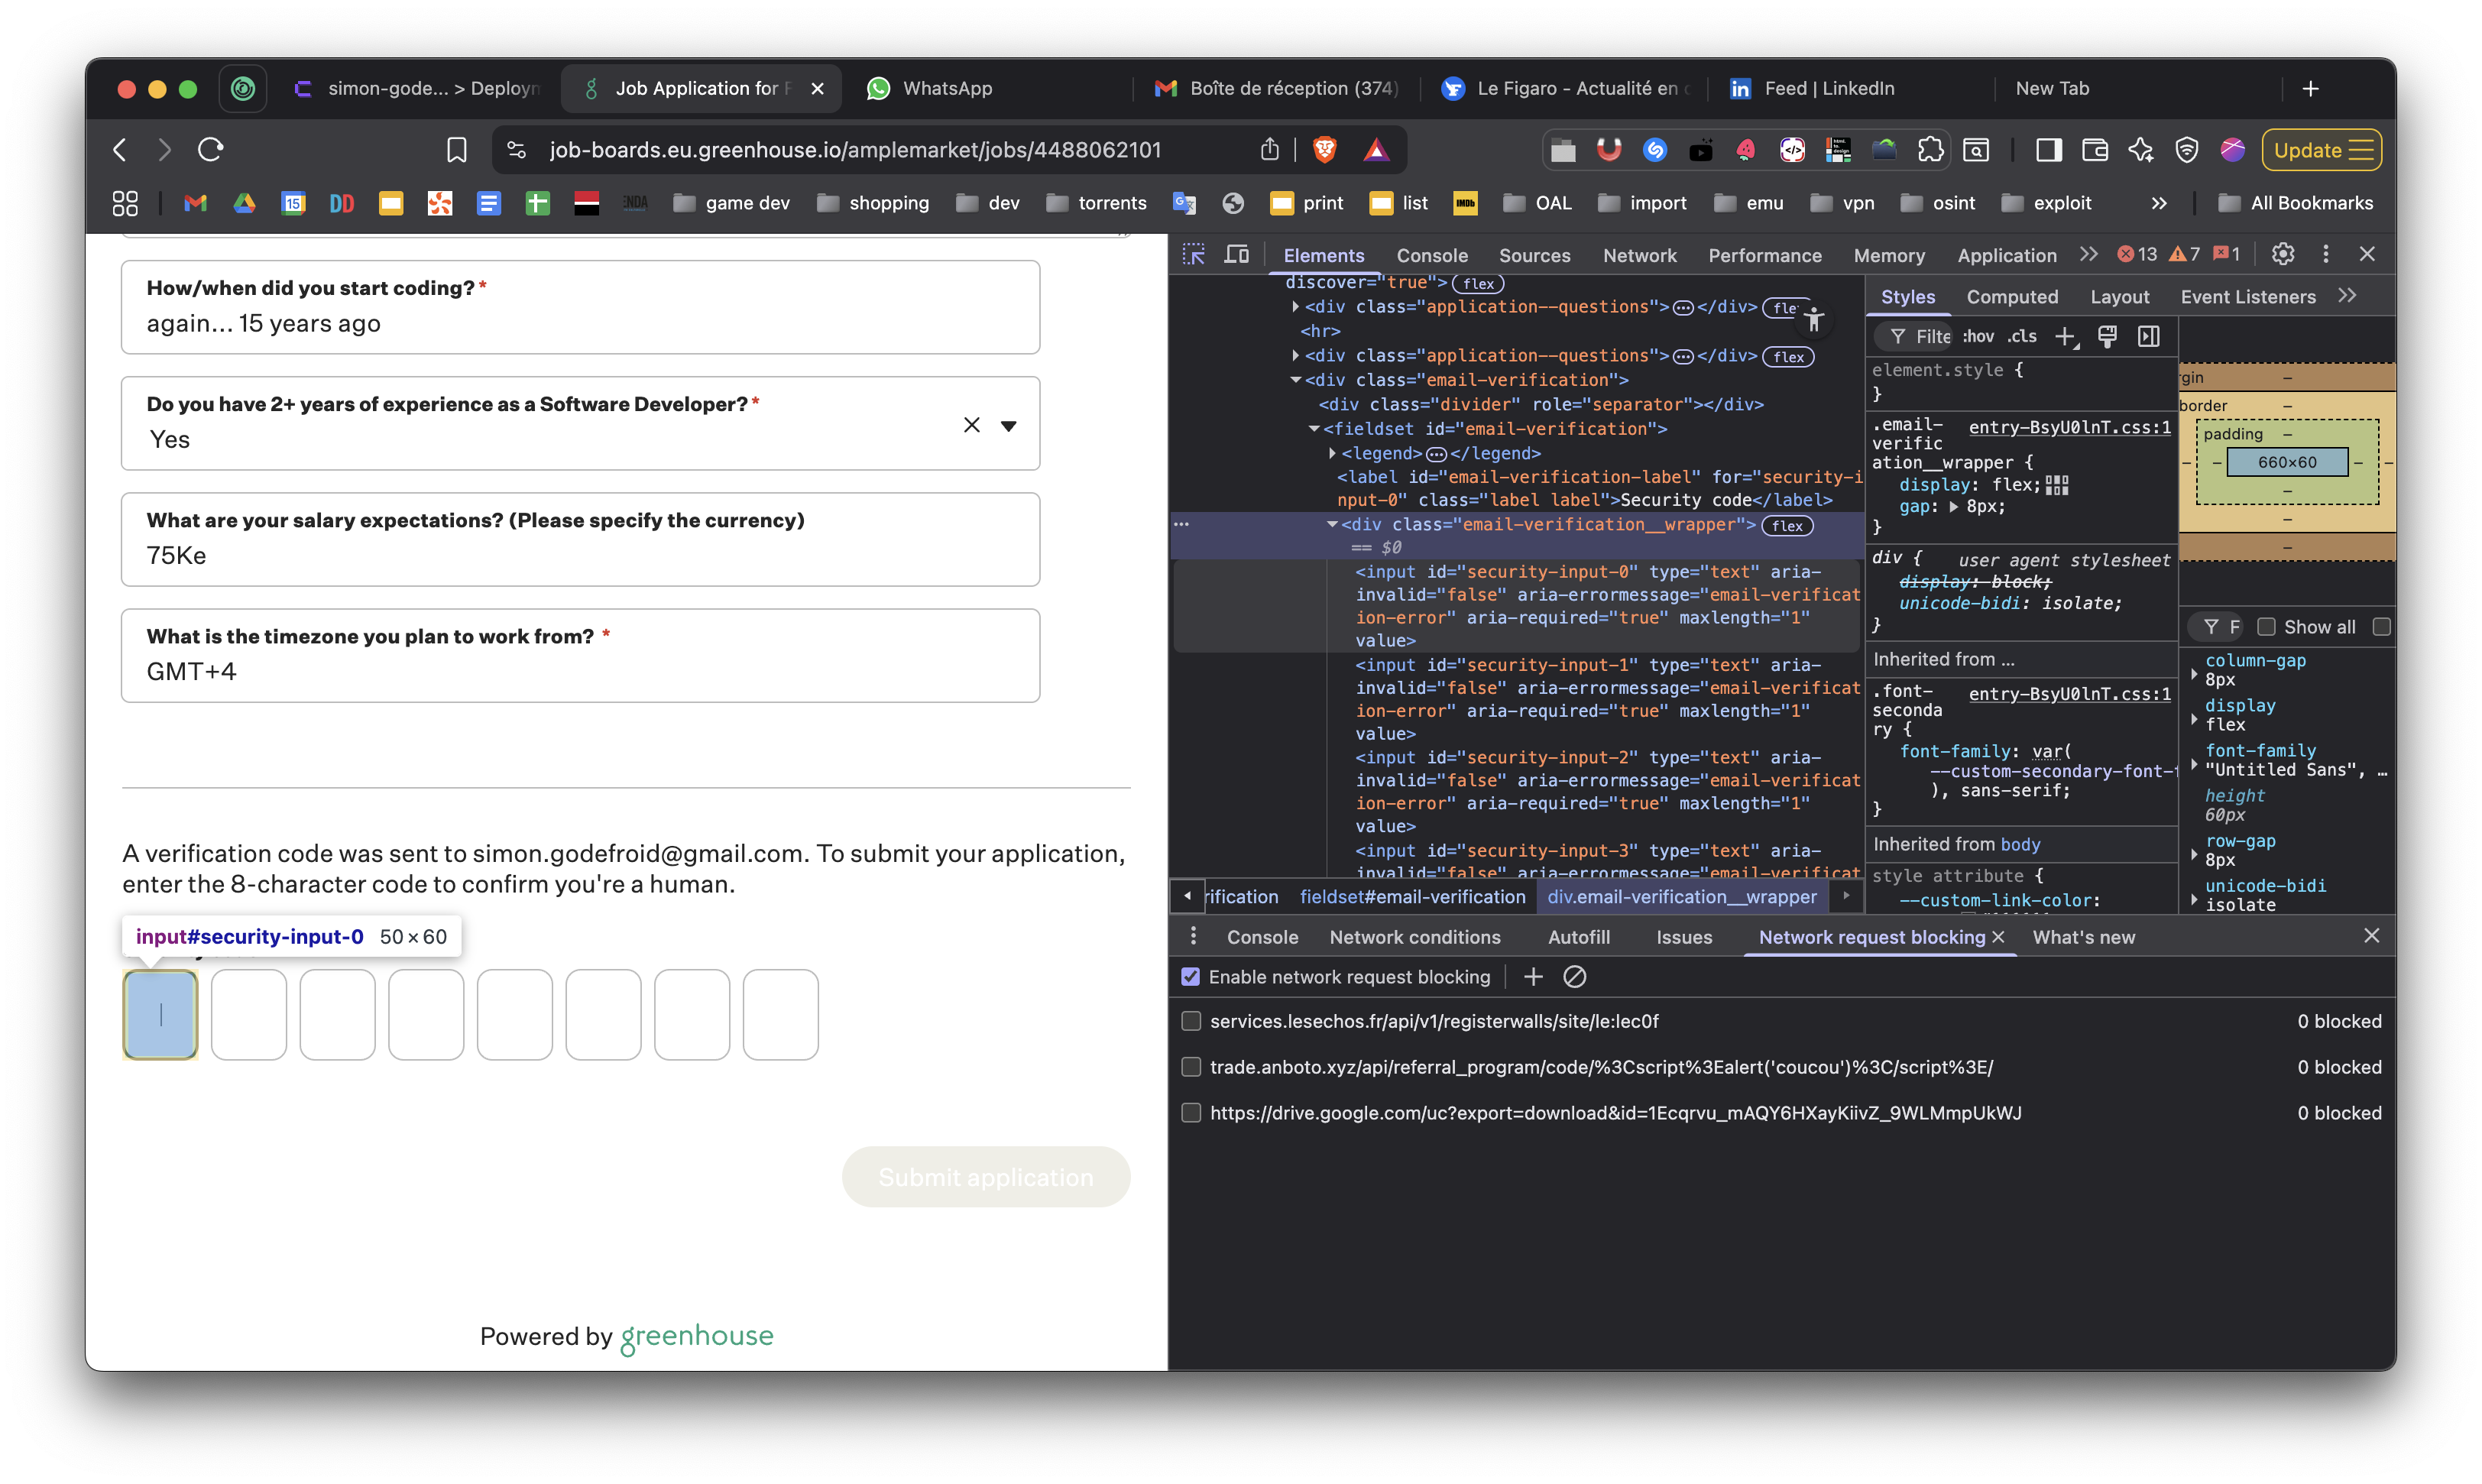This screenshot has width=2482, height=1484.
Task: Click the Brave Shields lion icon
Action: [x=1325, y=150]
